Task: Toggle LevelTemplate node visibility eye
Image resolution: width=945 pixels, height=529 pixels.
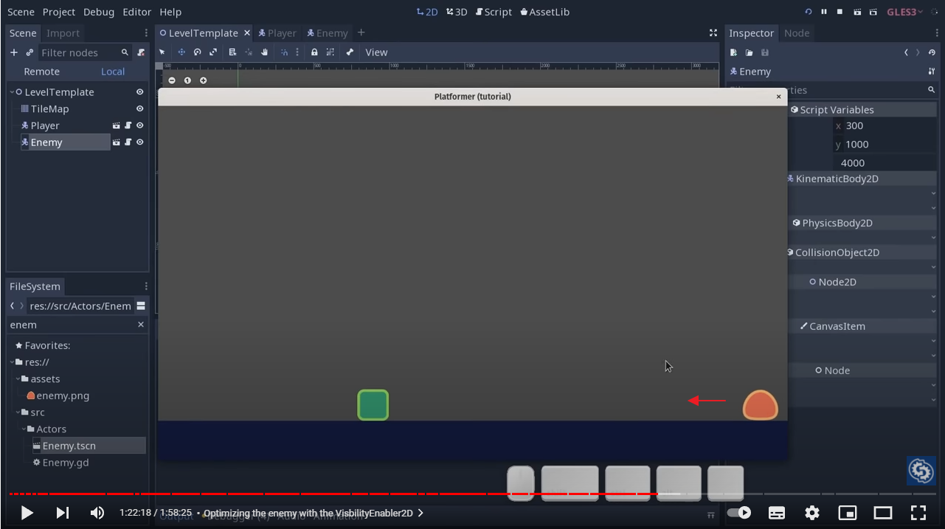Action: pyautogui.click(x=139, y=92)
